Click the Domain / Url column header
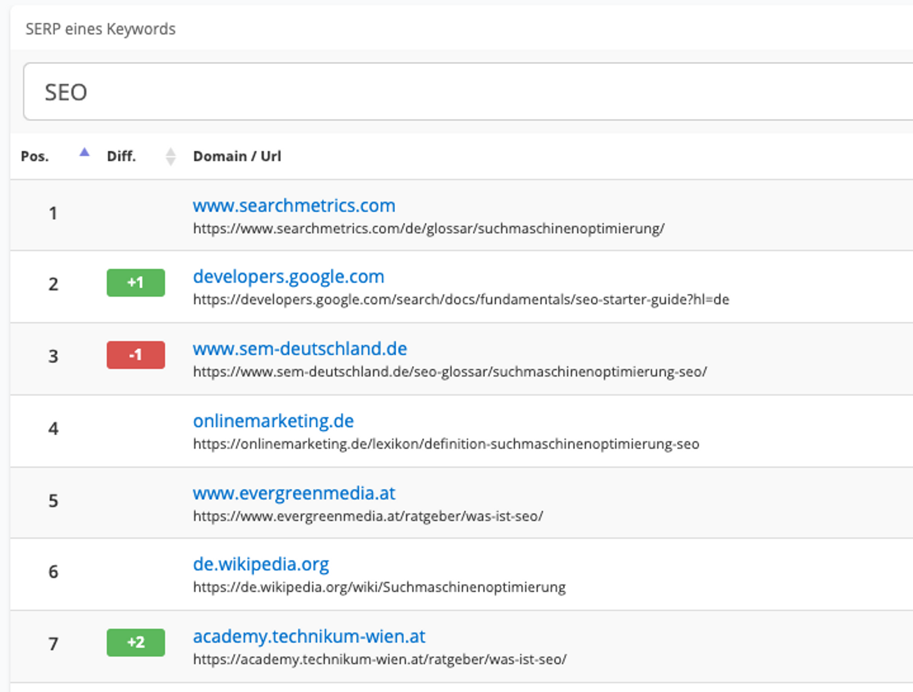 (x=237, y=156)
